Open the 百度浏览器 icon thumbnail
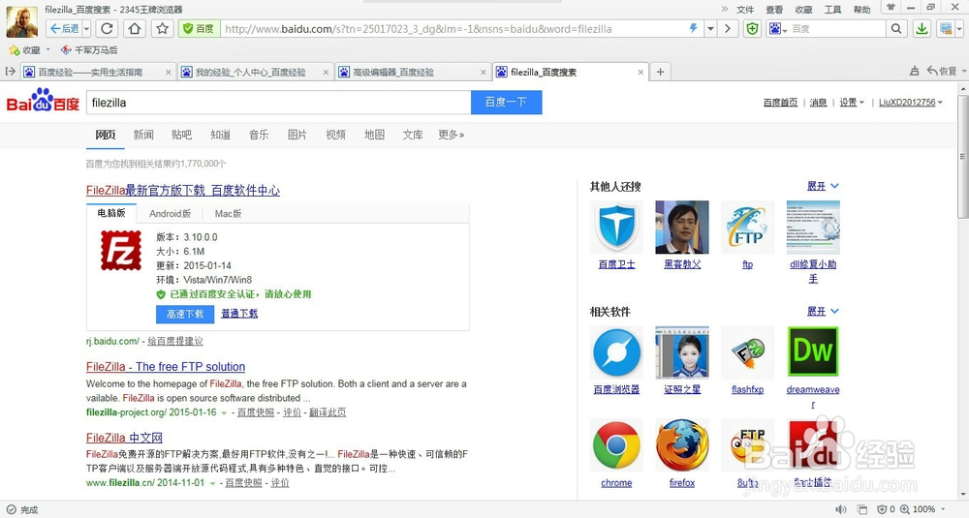 click(x=616, y=352)
